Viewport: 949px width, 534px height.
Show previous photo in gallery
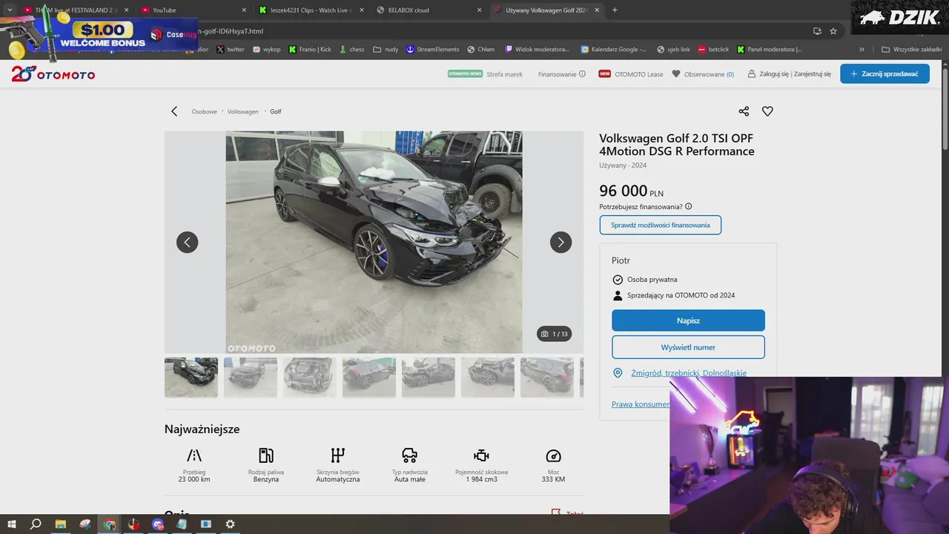click(x=187, y=243)
